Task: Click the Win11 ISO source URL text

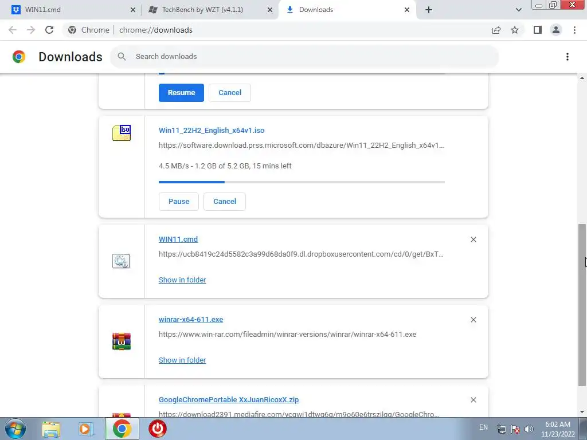Action: click(302, 146)
